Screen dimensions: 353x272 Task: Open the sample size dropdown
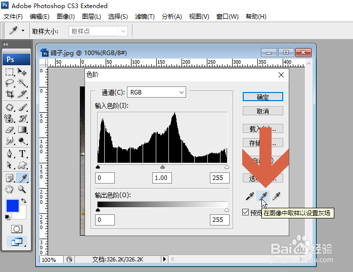[98, 31]
